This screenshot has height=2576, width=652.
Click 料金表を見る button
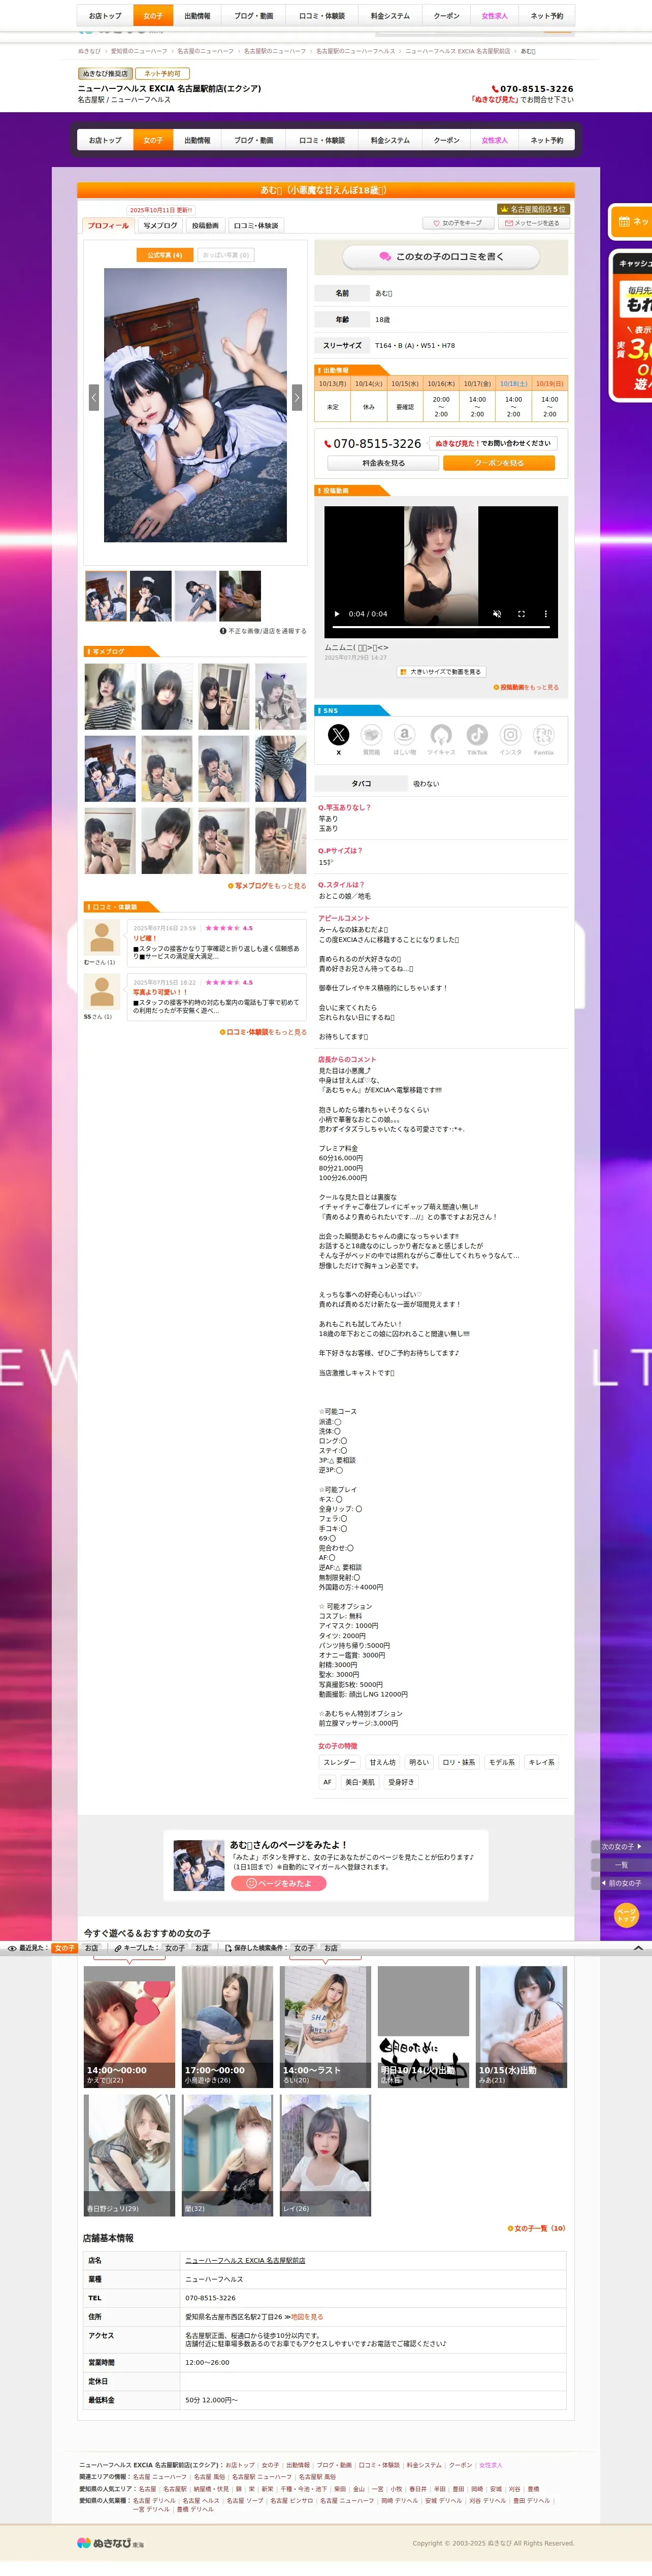pos(383,463)
